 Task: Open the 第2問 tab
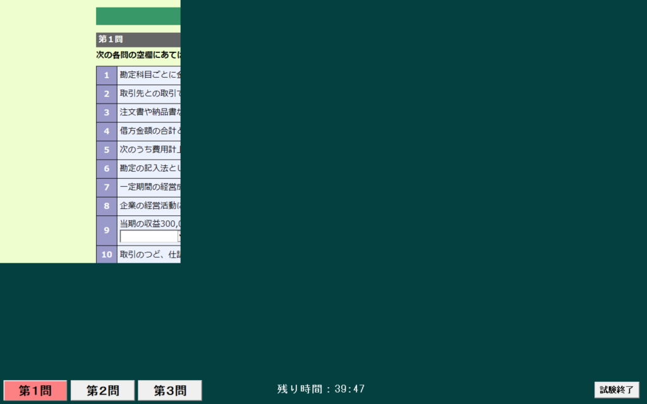point(102,390)
